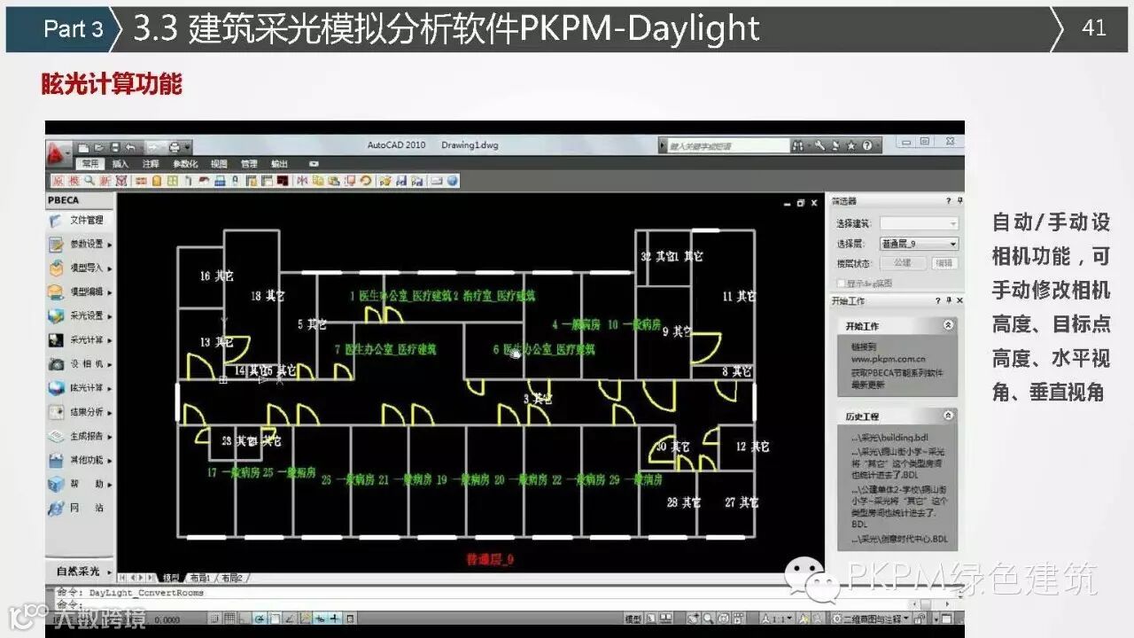
Task: Click the 模型编辑 icon in sidebar
Action: coord(56,292)
